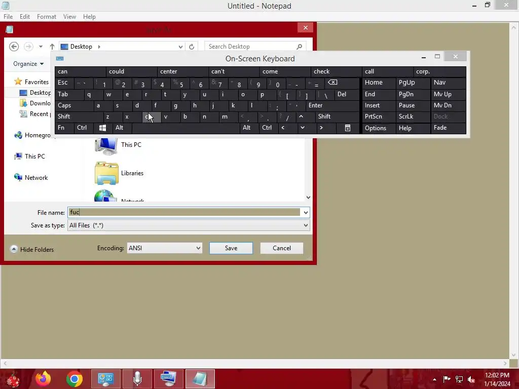The image size is (519, 389).
Task: Toggle the Fade option on keyboard
Action: [448, 128]
